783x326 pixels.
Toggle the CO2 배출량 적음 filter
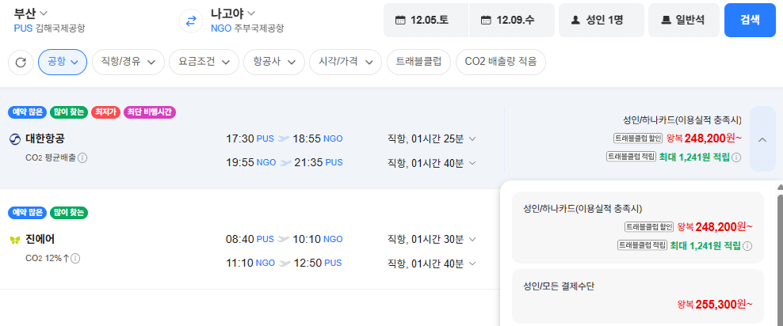[x=500, y=63]
